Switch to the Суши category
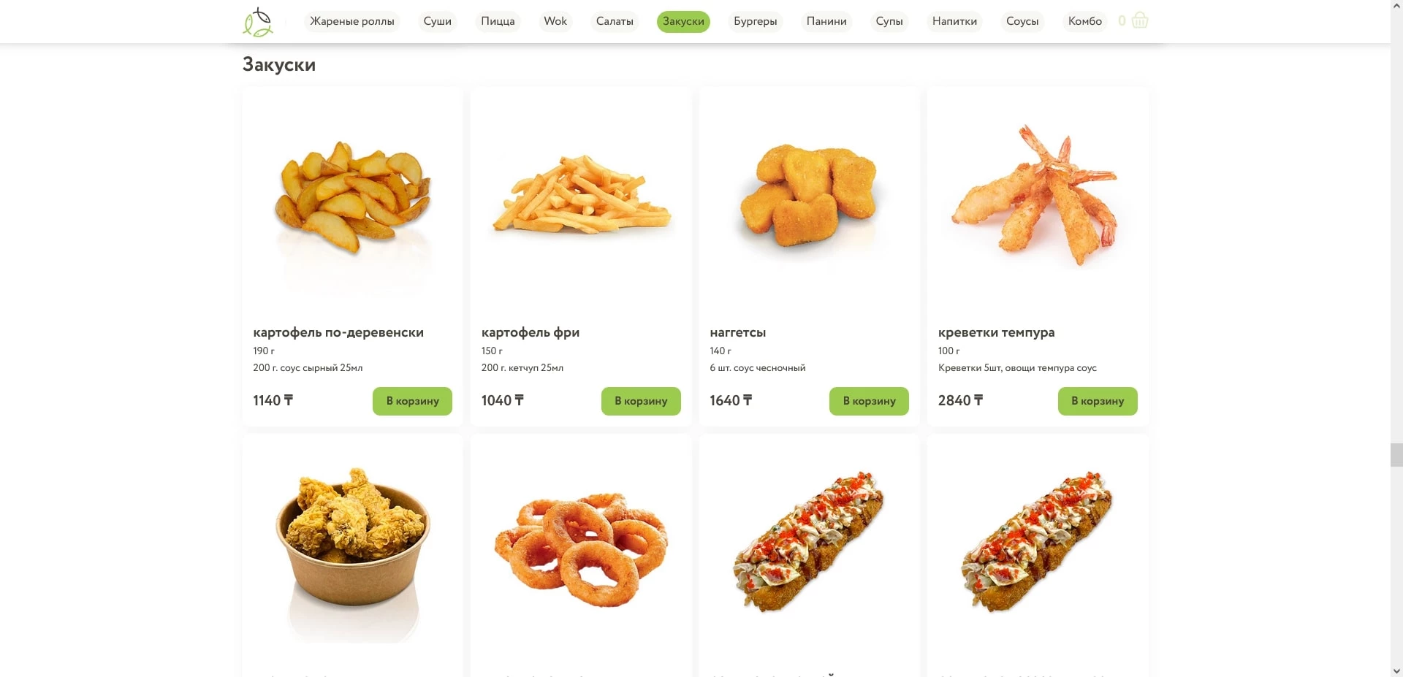The width and height of the screenshot is (1403, 677). click(438, 21)
